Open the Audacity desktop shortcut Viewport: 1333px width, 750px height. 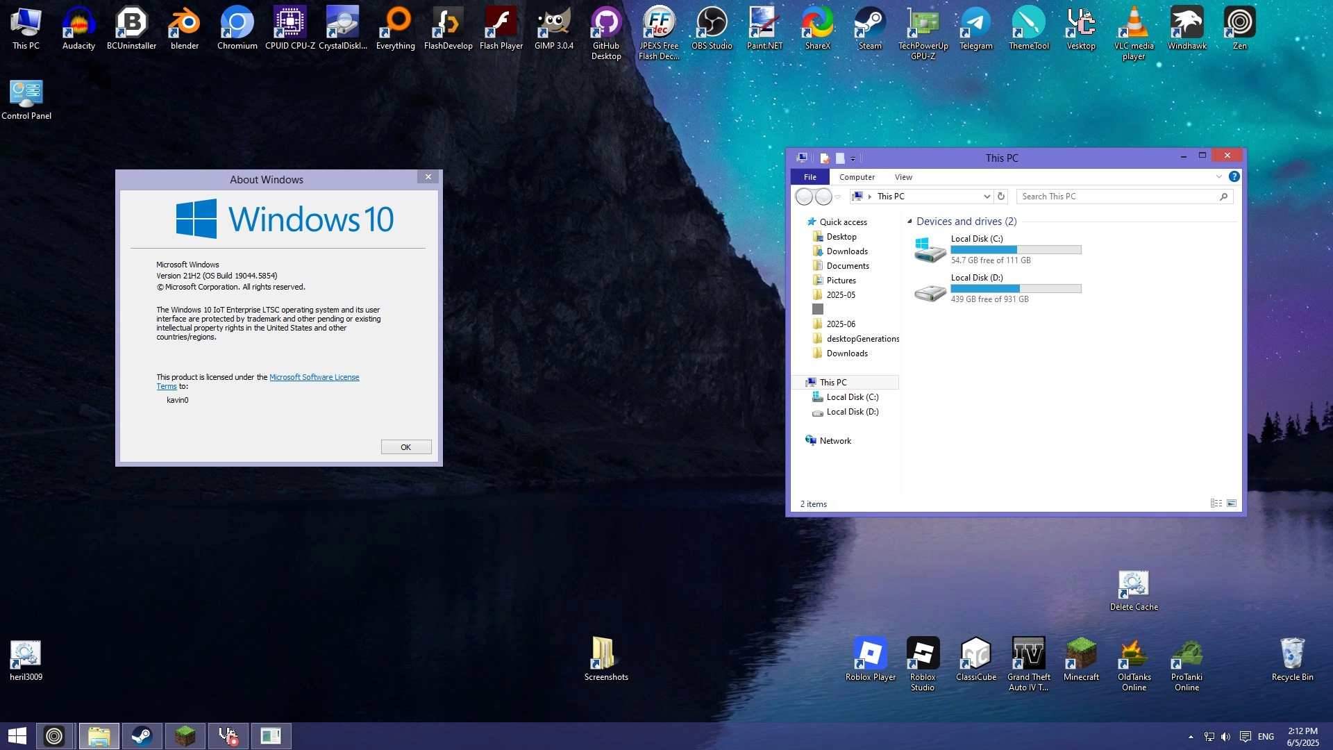(x=78, y=28)
